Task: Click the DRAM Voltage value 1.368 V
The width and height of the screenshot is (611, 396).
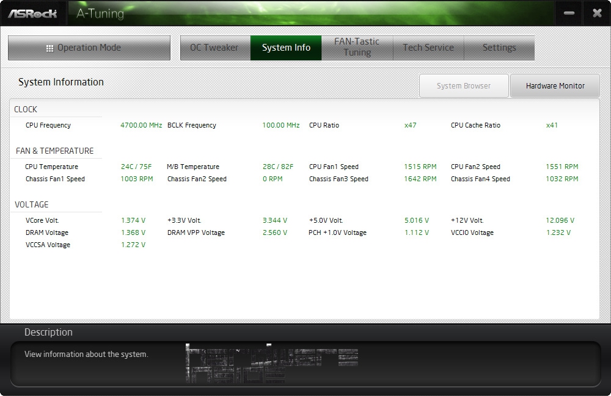Action: [x=133, y=232]
